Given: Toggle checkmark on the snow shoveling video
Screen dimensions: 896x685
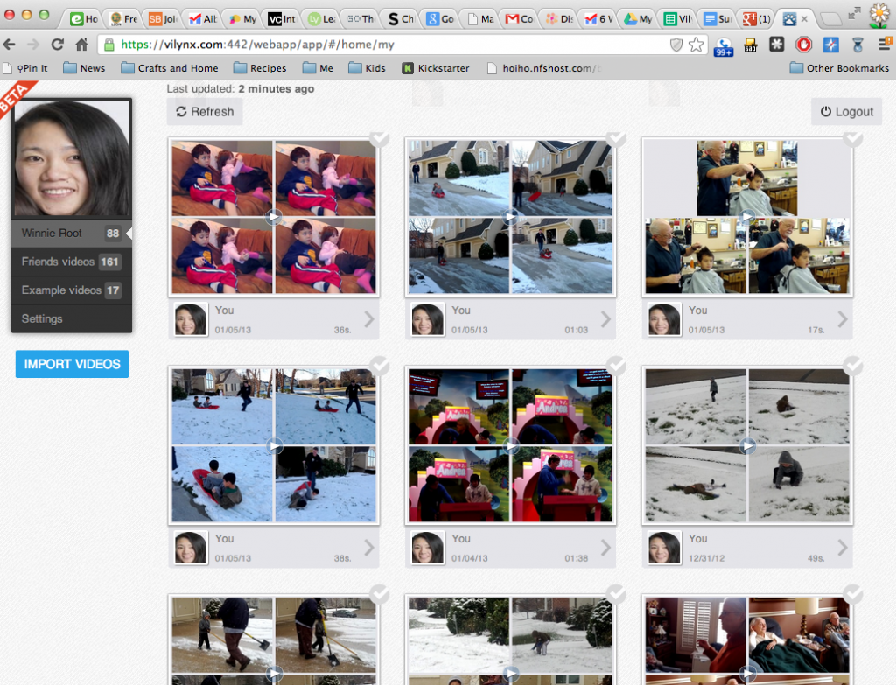Looking at the screenshot, I should [x=380, y=594].
